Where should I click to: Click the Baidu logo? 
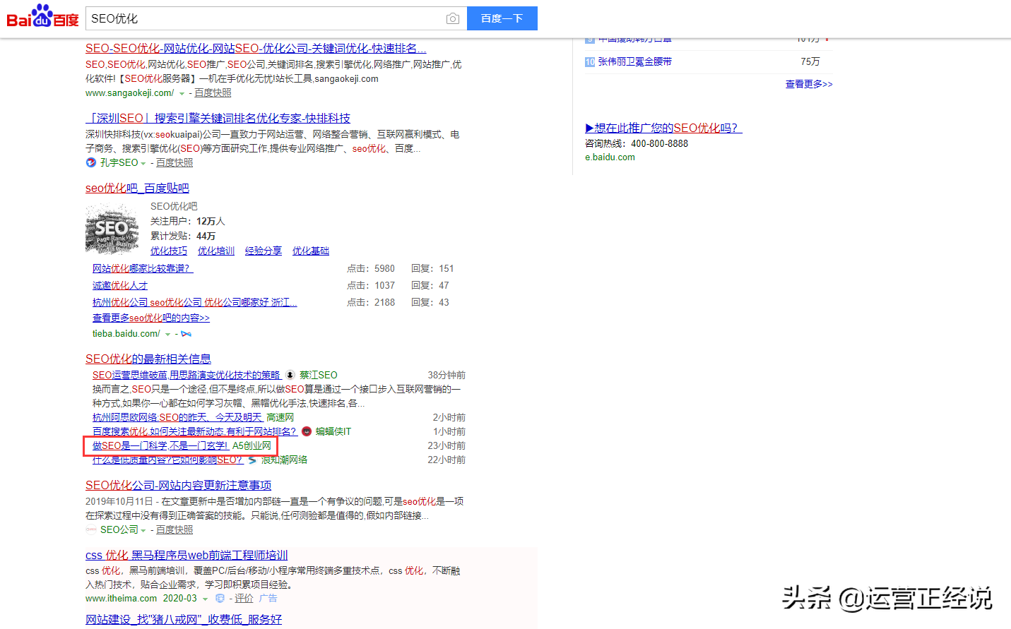coord(42,16)
